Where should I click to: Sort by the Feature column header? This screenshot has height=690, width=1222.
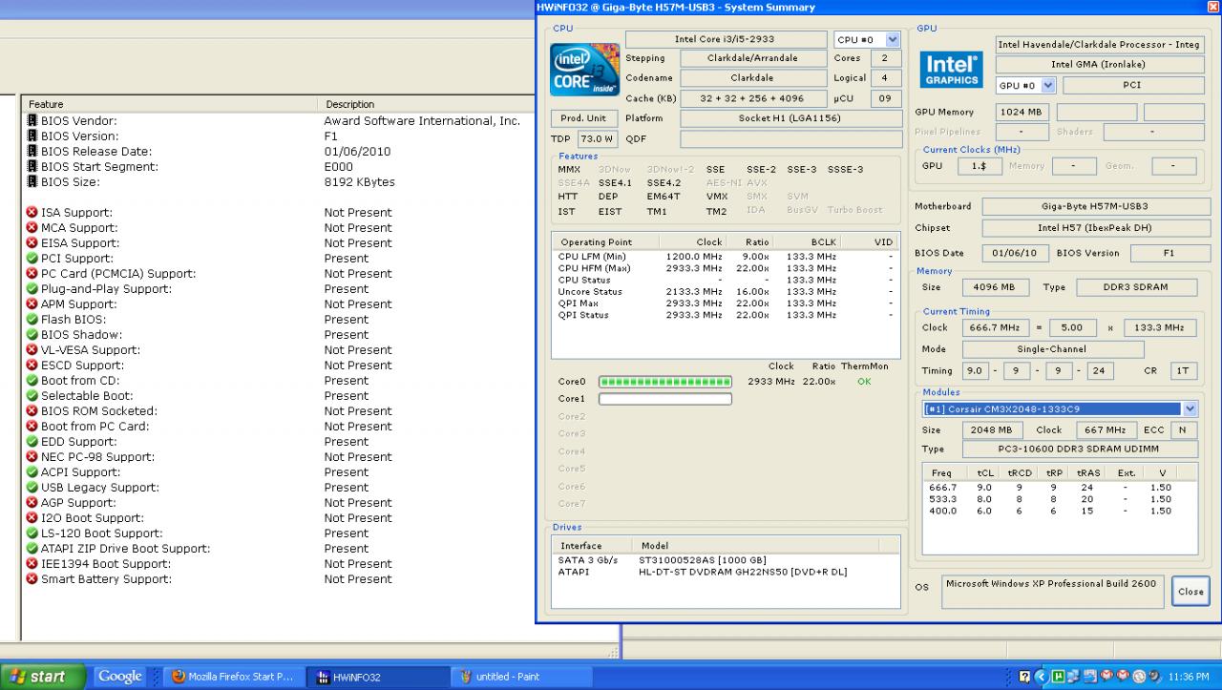click(170, 104)
